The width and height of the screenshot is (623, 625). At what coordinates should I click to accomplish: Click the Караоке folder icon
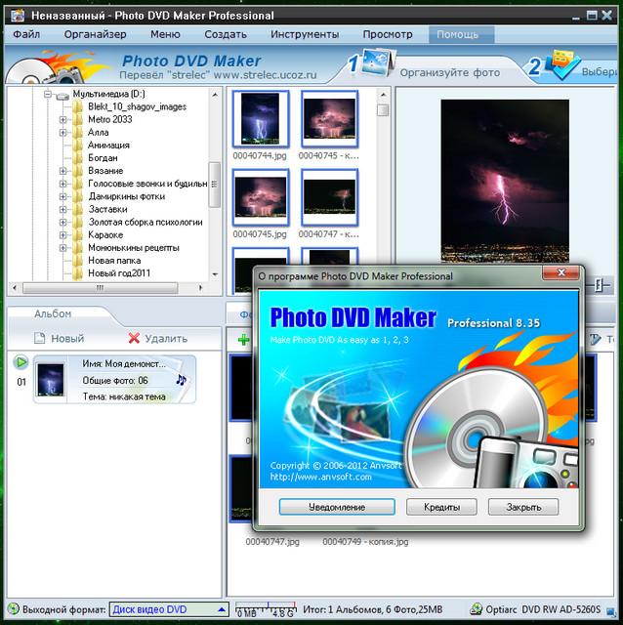click(x=77, y=235)
